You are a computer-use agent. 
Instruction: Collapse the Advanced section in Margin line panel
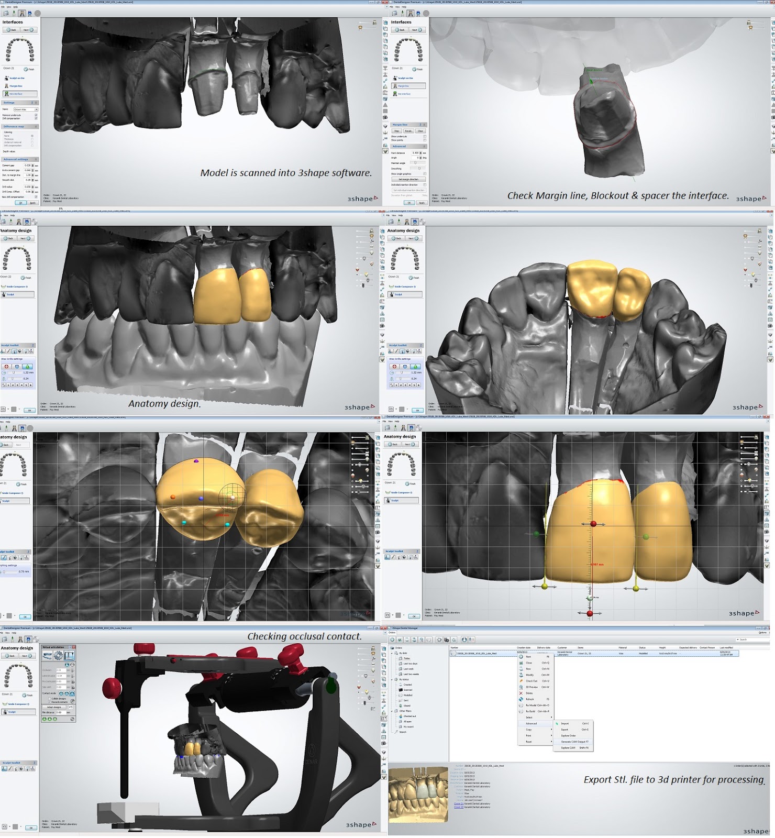pos(424,146)
